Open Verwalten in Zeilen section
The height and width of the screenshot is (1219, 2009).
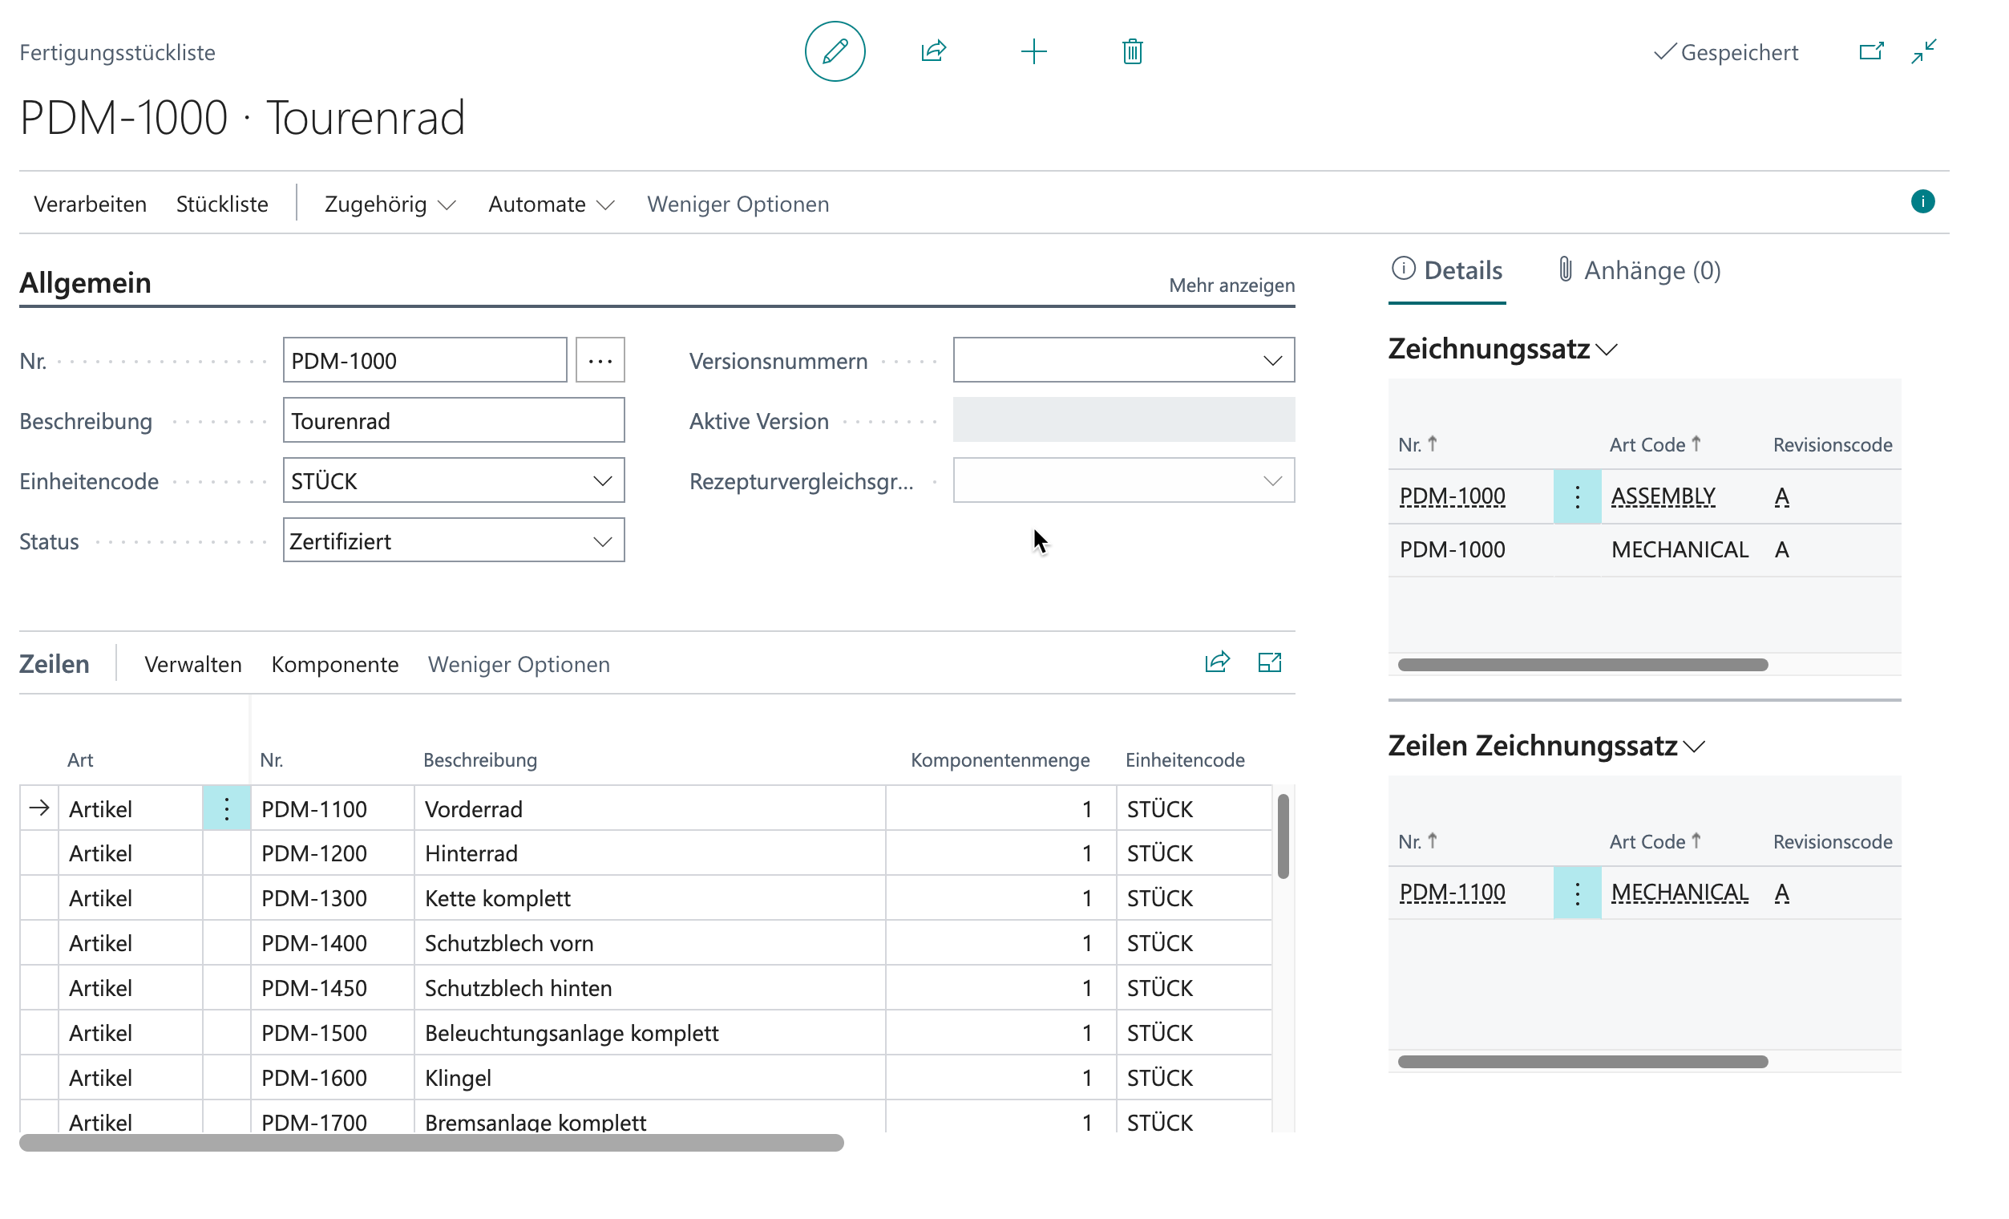(x=193, y=664)
